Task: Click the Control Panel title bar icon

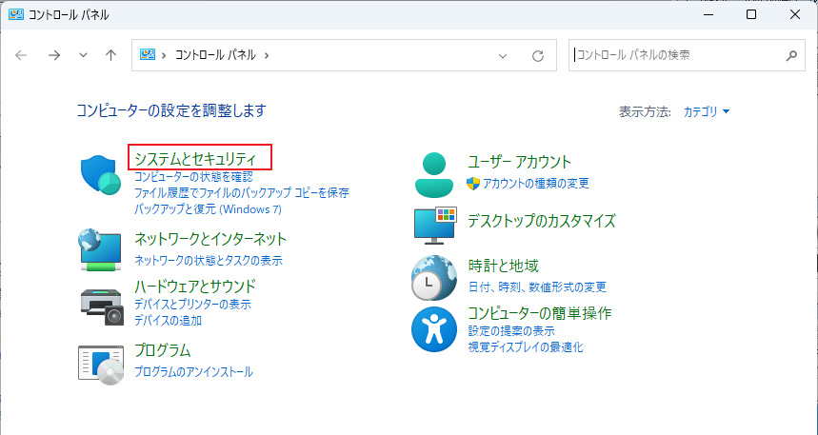Action: click(x=16, y=14)
